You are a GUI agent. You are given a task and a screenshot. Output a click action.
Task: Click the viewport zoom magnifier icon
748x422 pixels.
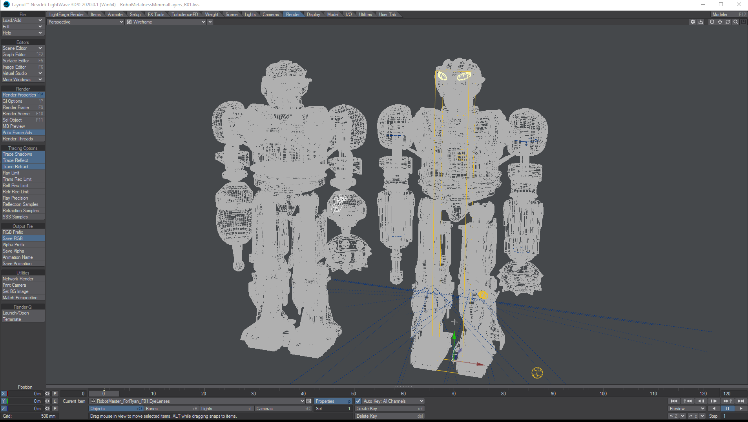(735, 22)
